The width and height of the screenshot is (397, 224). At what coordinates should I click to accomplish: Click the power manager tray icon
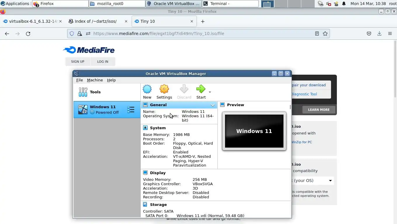336,4
